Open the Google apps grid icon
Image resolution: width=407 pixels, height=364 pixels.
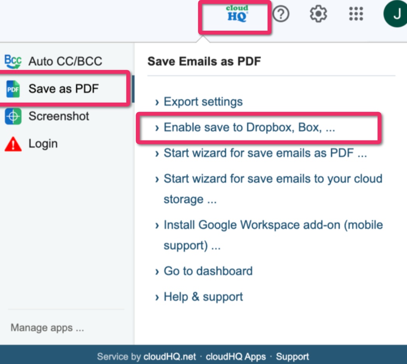(x=356, y=14)
